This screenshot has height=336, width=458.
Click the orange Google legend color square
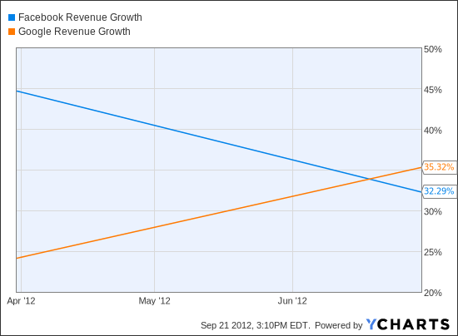pyautogui.click(x=12, y=32)
